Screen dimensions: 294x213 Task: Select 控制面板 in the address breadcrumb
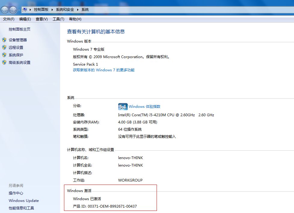coord(41,10)
